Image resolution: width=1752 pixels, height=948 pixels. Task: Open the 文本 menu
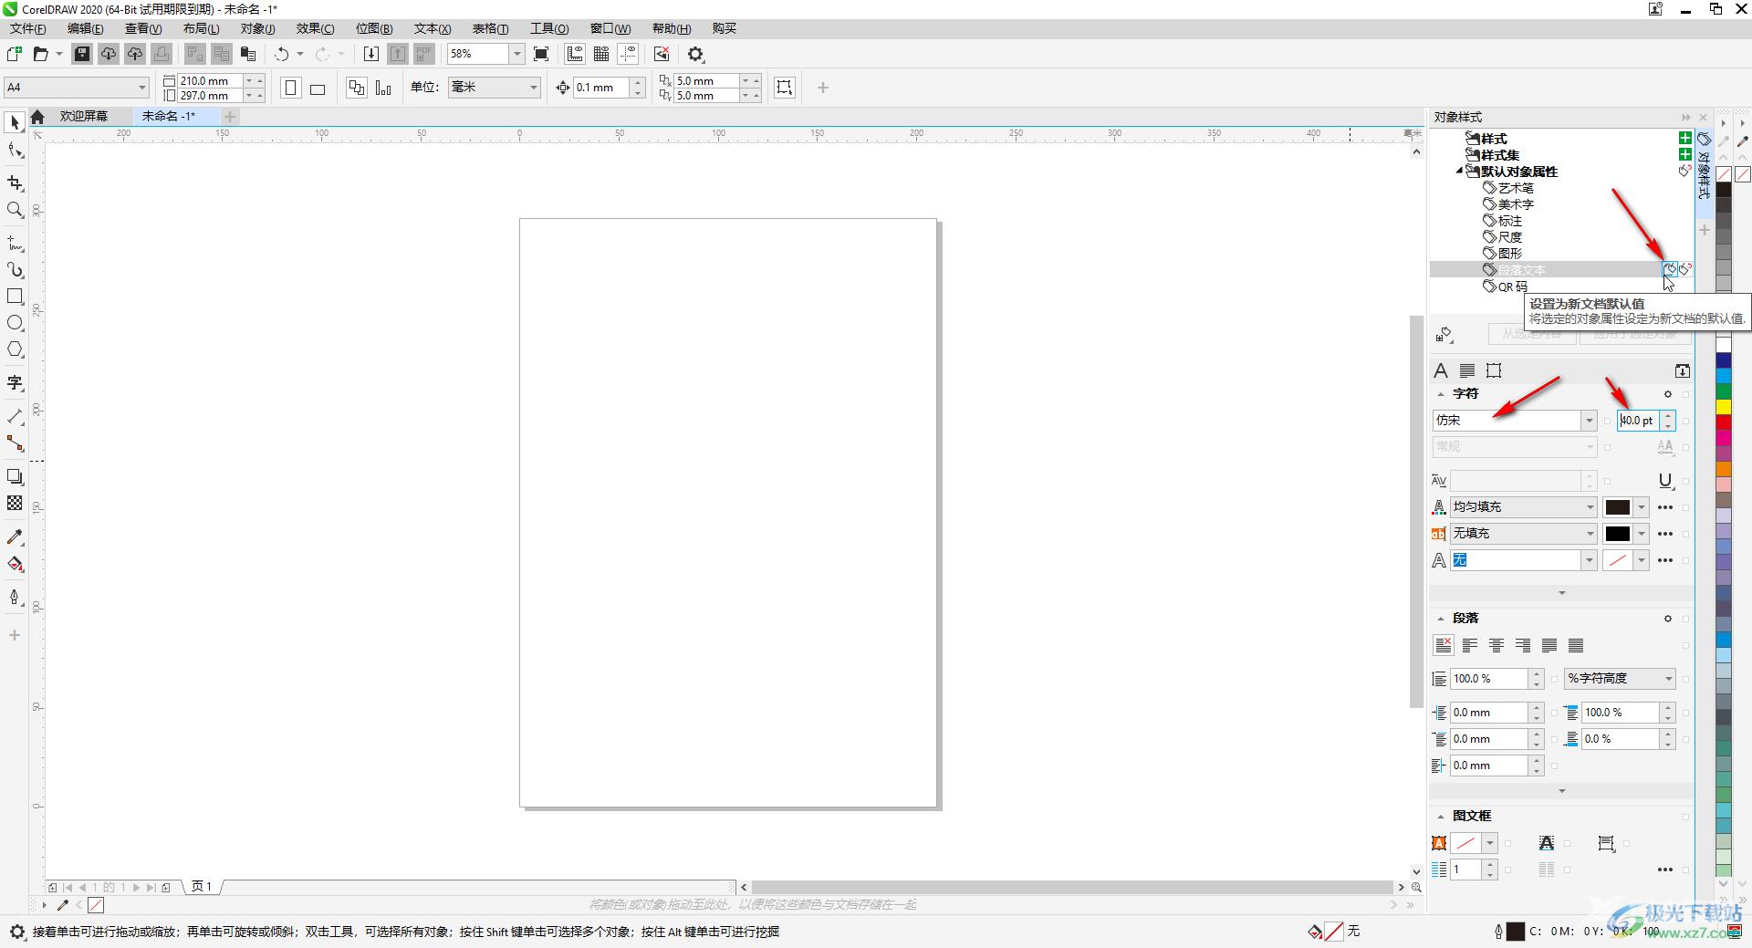433,28
